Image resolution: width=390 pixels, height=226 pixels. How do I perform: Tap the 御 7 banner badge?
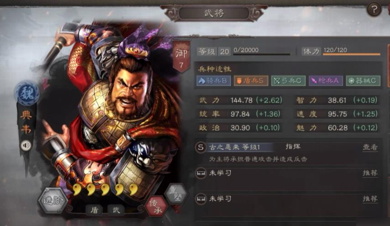(x=181, y=57)
